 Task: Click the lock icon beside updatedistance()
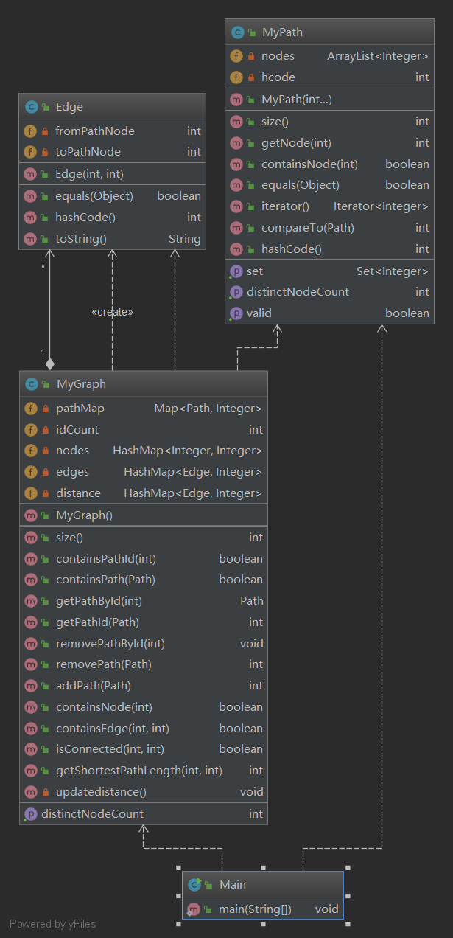(45, 792)
